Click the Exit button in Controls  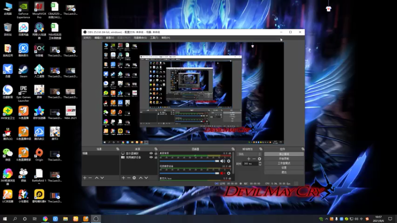(x=284, y=172)
